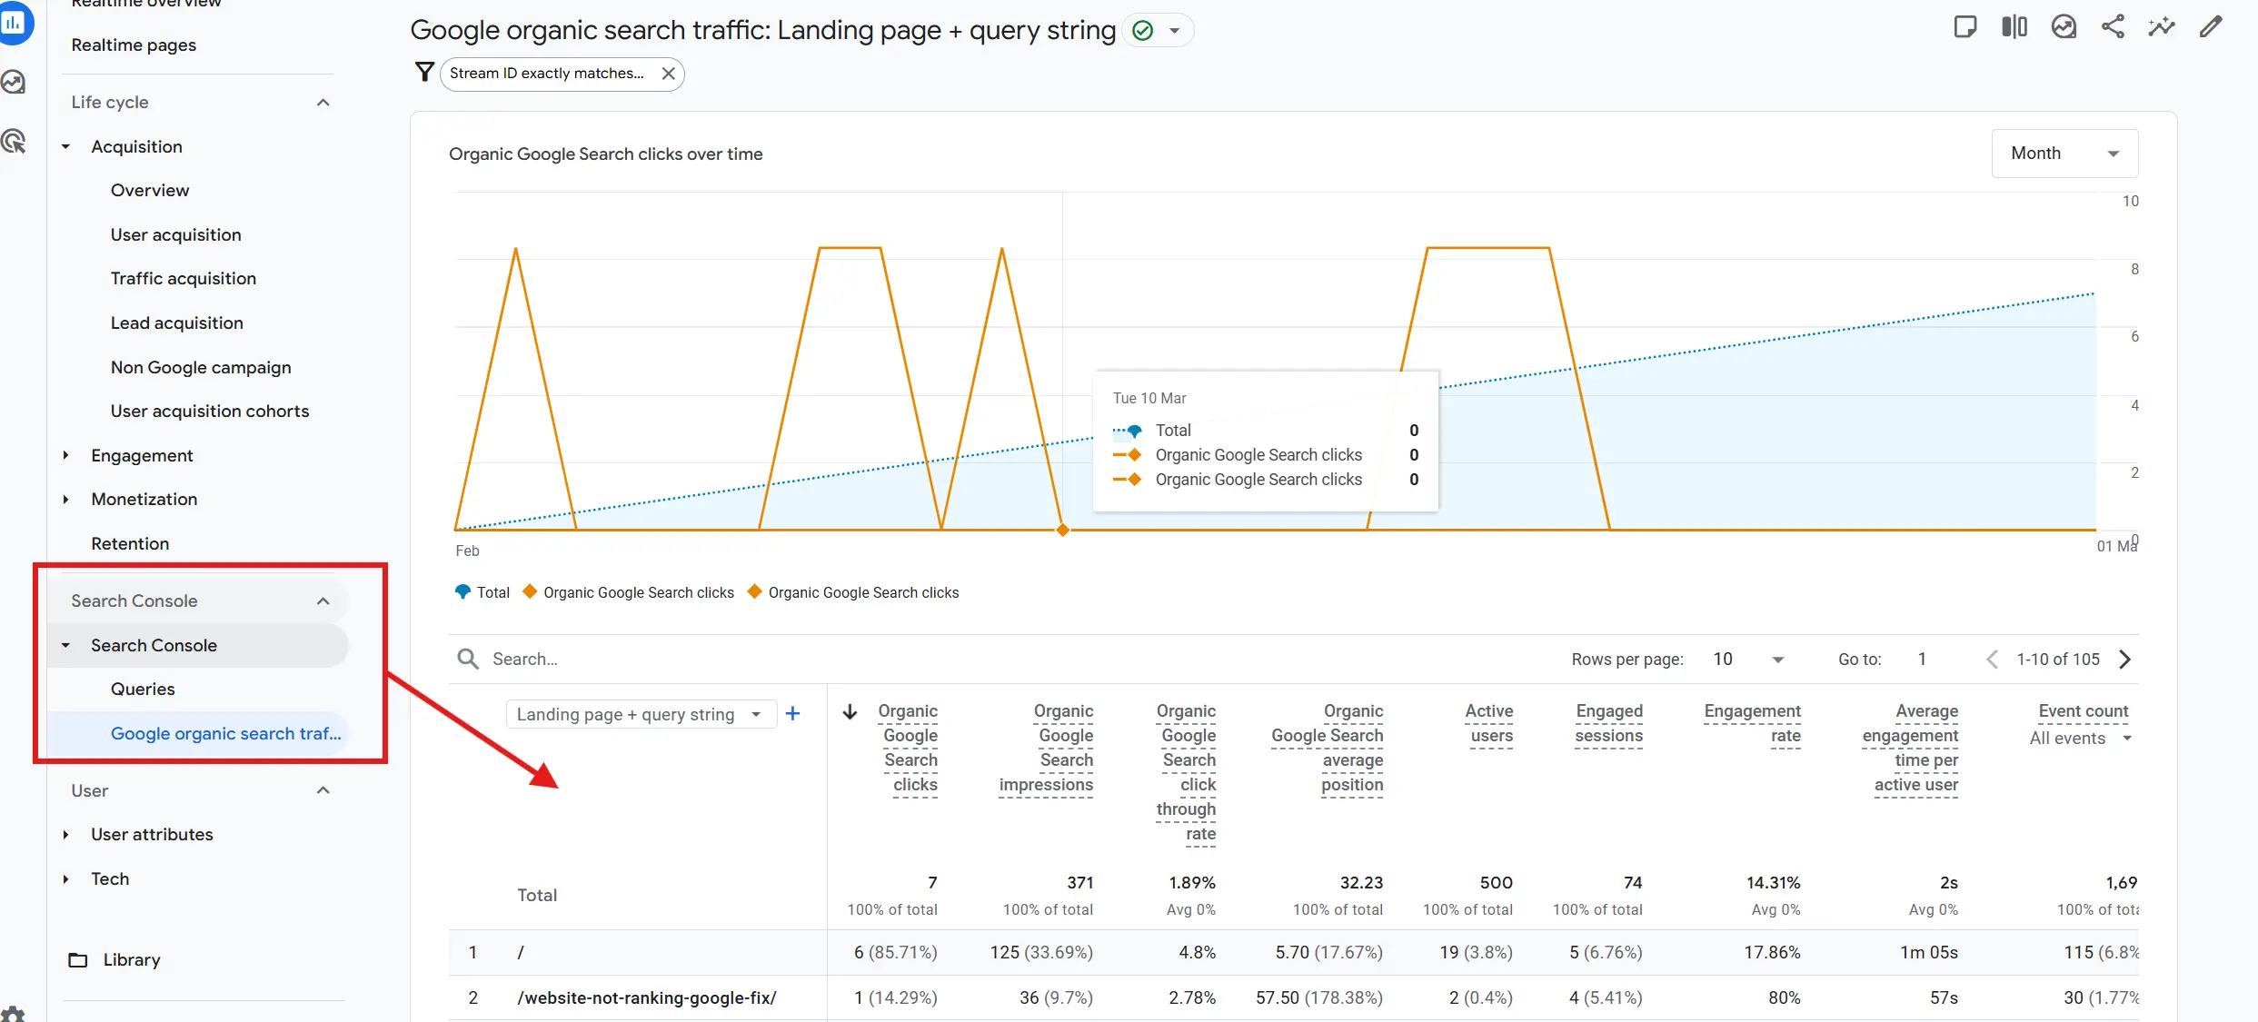Open the Advertising icon in left rail
Viewport: 2258px width, 1022px height.
click(x=14, y=141)
